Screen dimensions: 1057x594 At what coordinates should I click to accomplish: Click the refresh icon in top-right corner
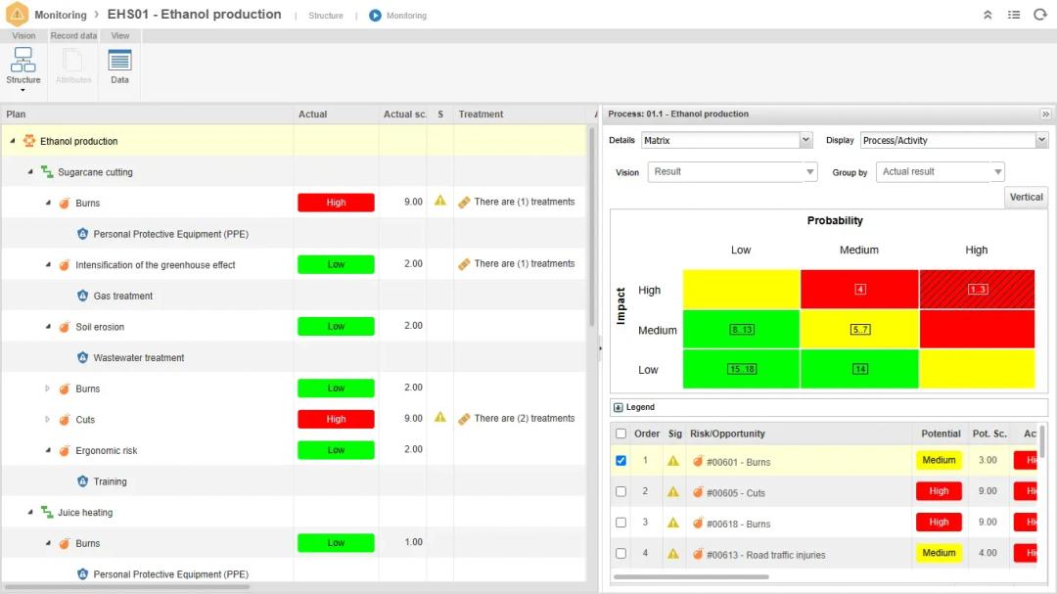1039,15
